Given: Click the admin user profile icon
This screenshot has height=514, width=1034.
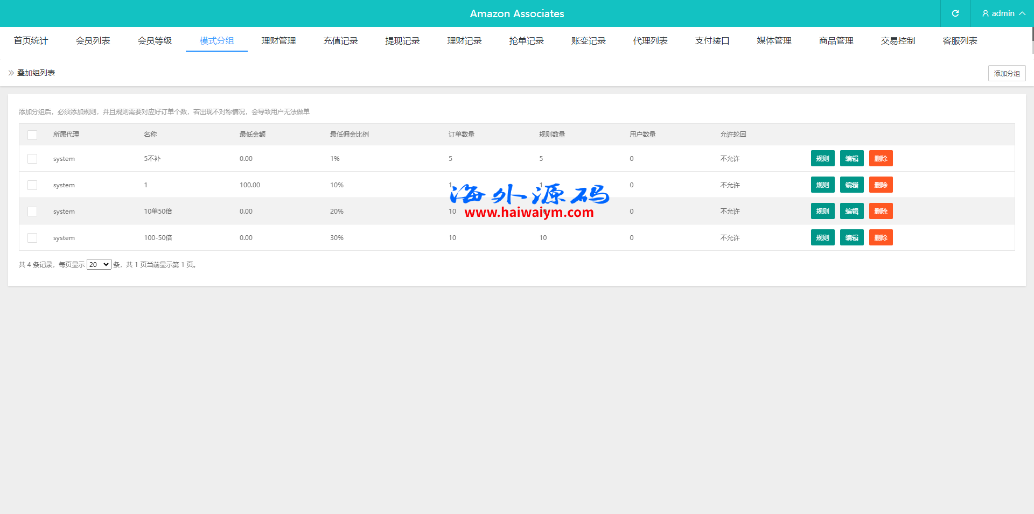Looking at the screenshot, I should coord(985,13).
